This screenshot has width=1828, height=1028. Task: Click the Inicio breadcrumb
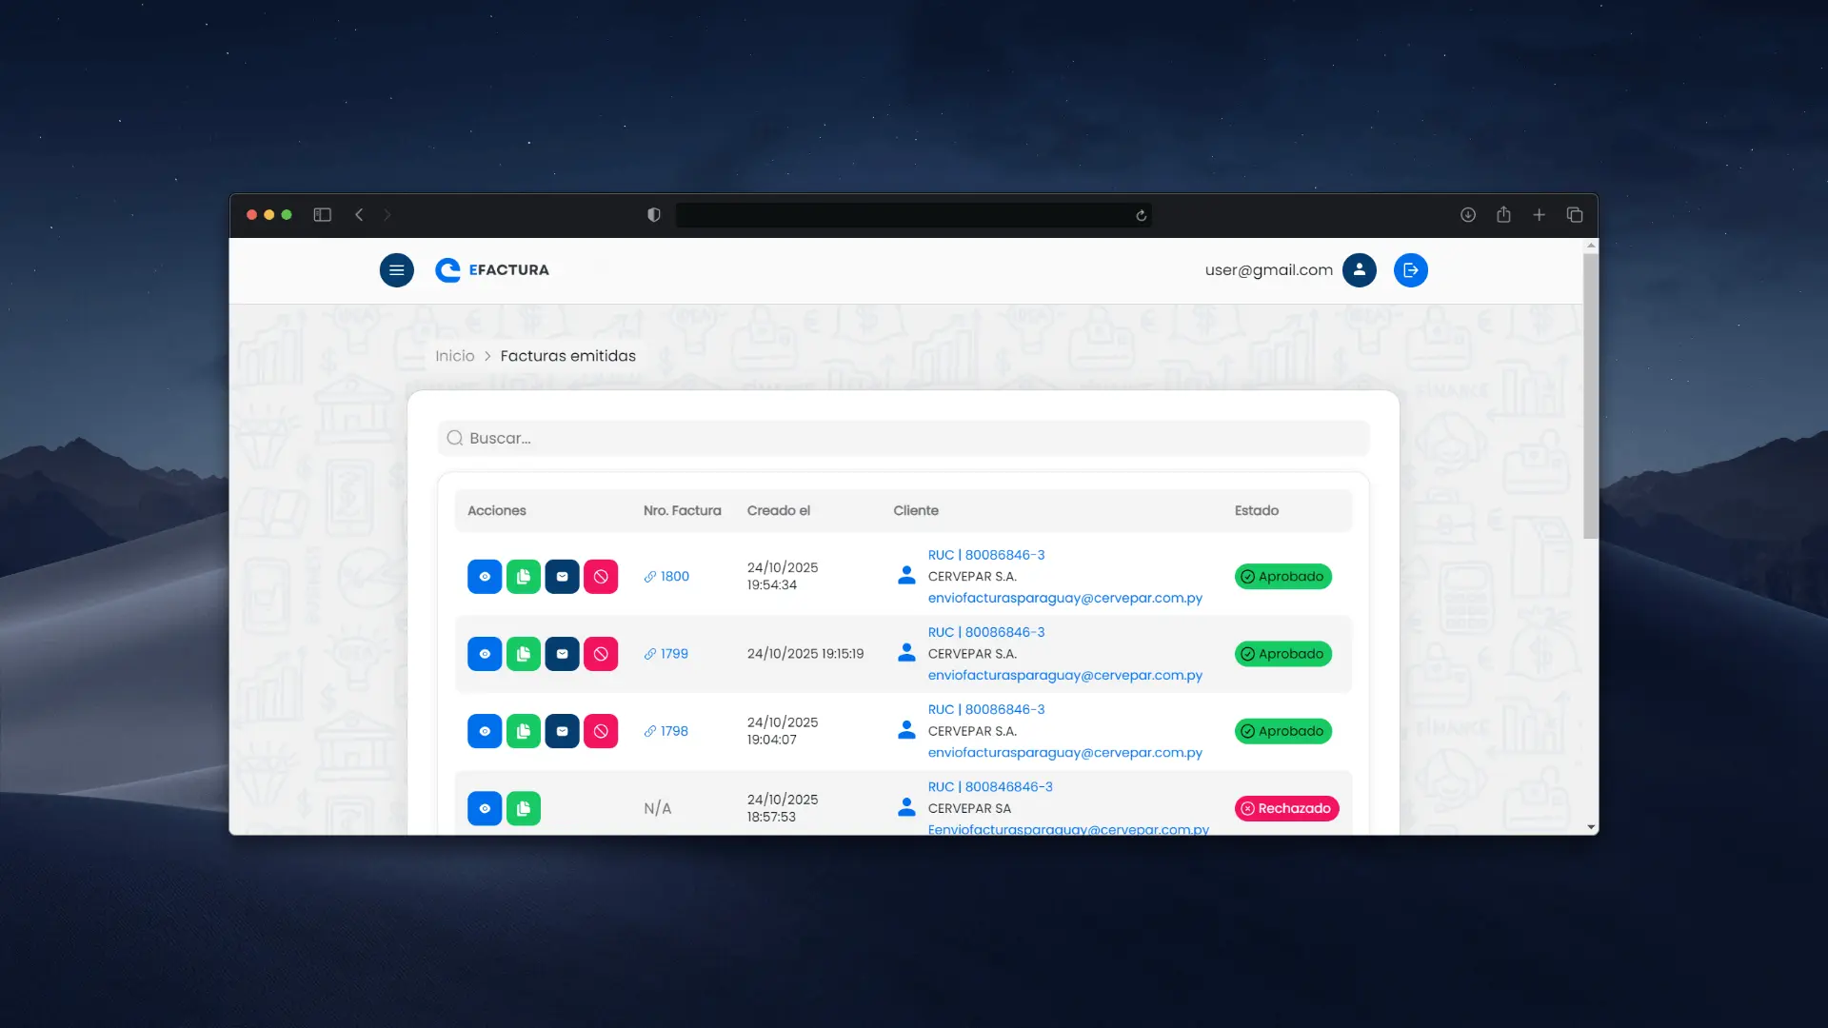[x=454, y=356]
